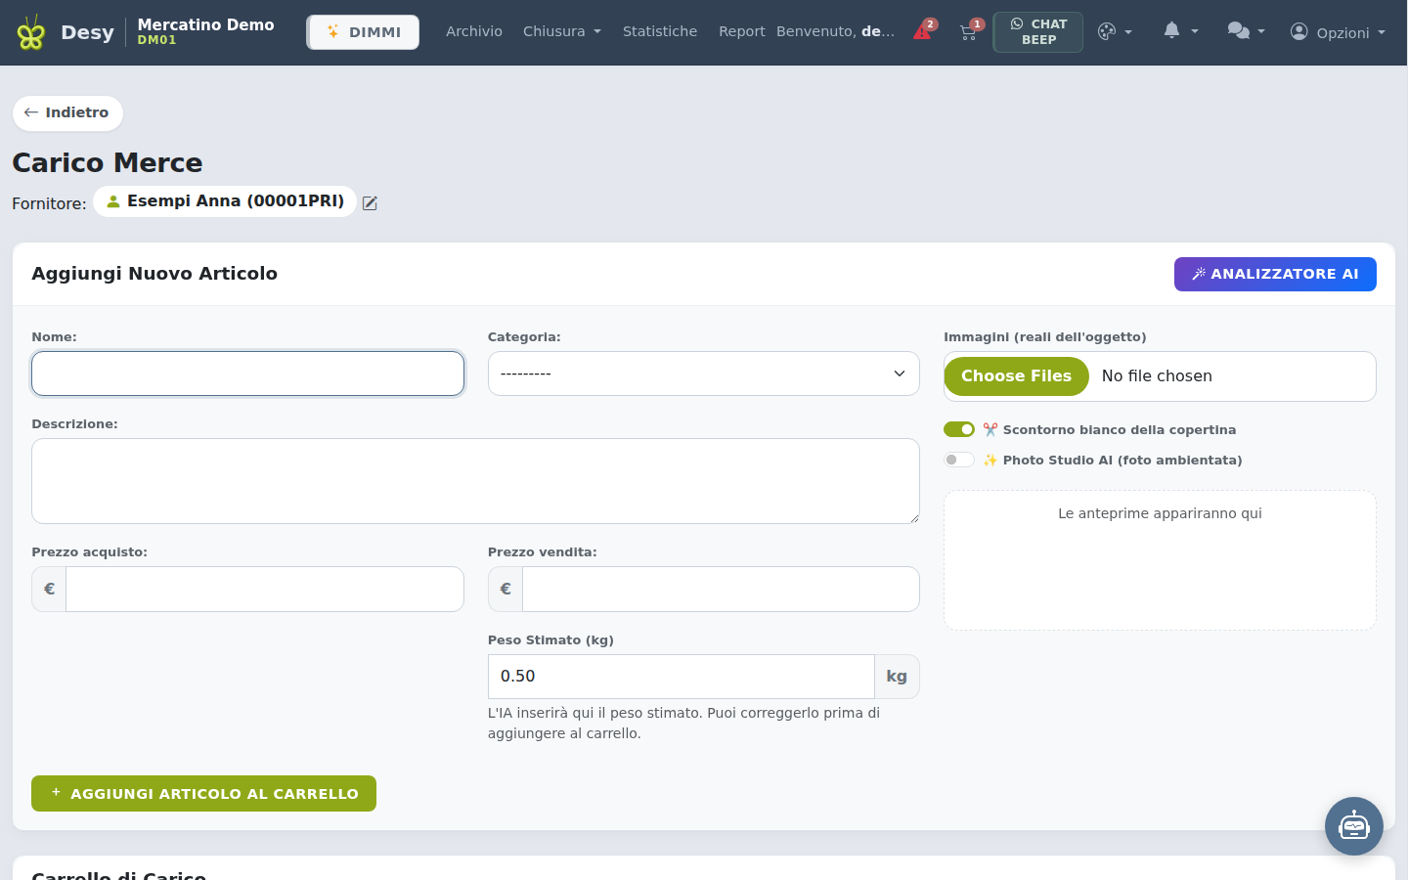Open the color theme palette menu

coord(1115,32)
